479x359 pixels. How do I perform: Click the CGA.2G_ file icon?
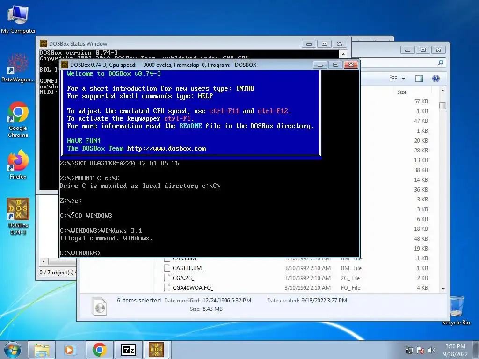[x=167, y=278]
